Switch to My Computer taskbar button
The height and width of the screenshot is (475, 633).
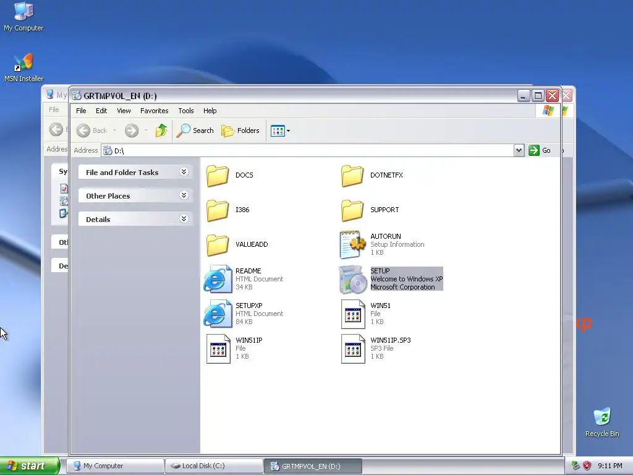tap(115, 466)
